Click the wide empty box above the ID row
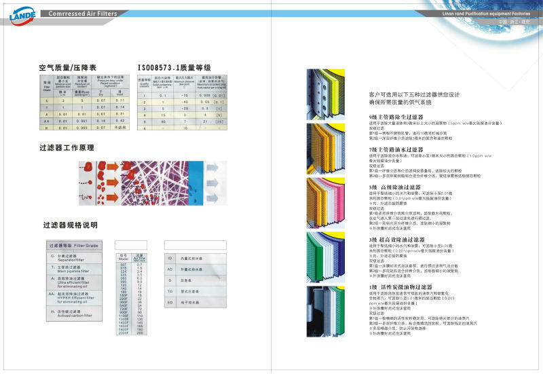The height and width of the screenshot is (374, 543). tap(187, 244)
